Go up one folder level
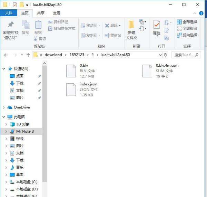 tap(28, 55)
